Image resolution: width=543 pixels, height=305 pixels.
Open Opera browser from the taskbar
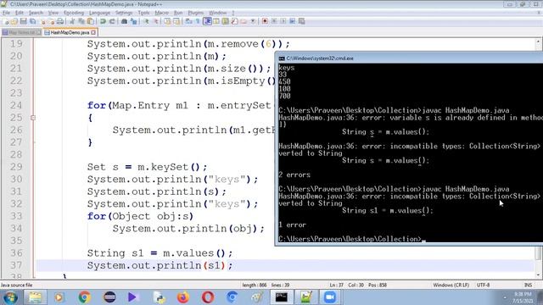208,297
